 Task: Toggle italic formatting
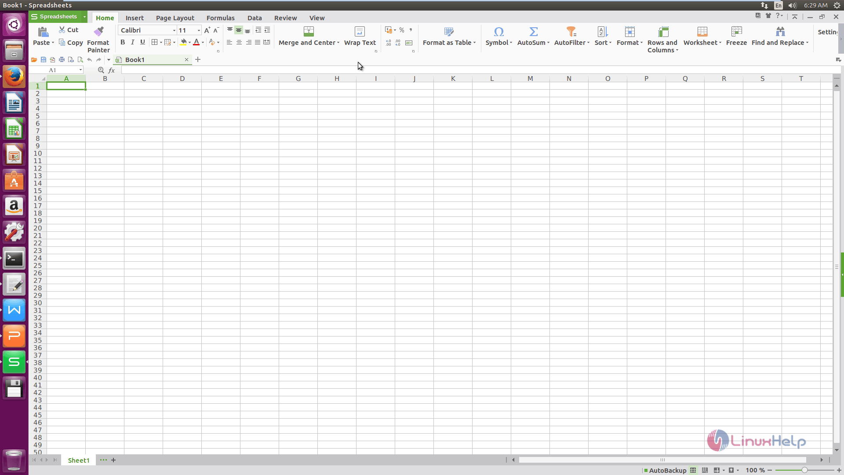(x=132, y=42)
